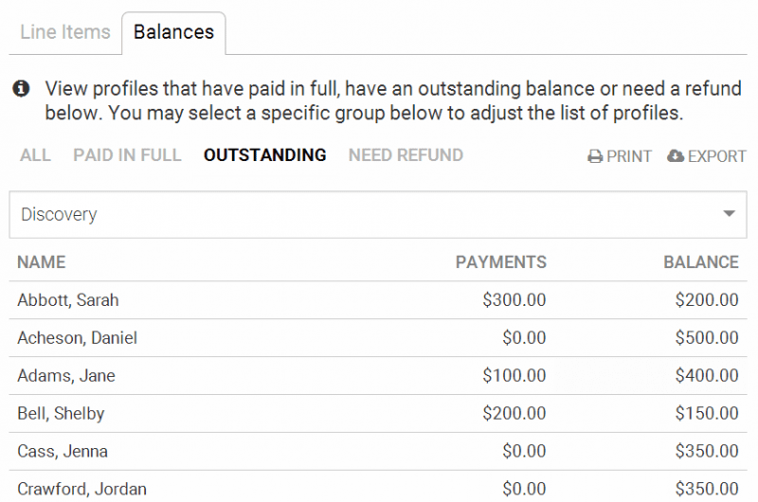Click the cloud export icon
Image resolution: width=758 pixels, height=502 pixels.
(x=676, y=156)
